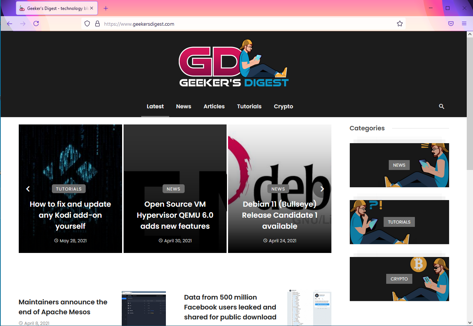
Task: Open the Save to Pocket icon
Action: 451,24
